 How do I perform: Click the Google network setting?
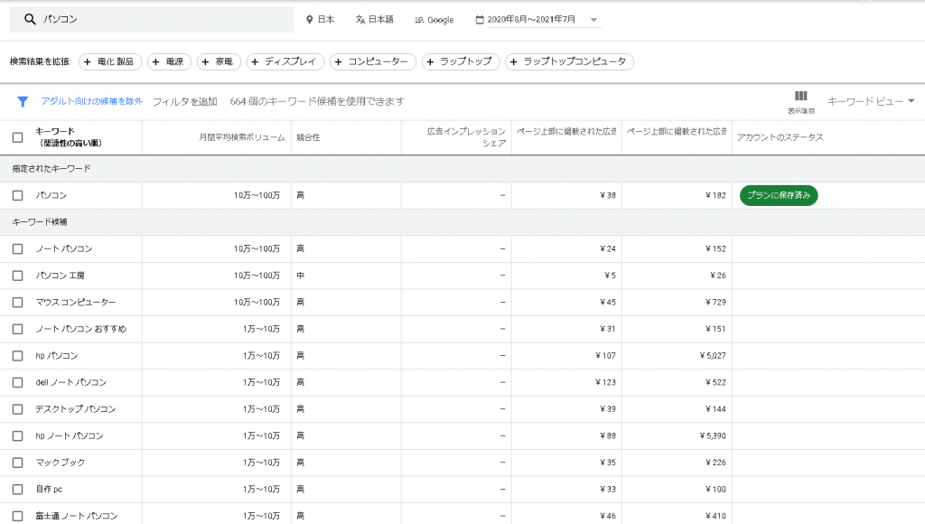click(x=434, y=20)
